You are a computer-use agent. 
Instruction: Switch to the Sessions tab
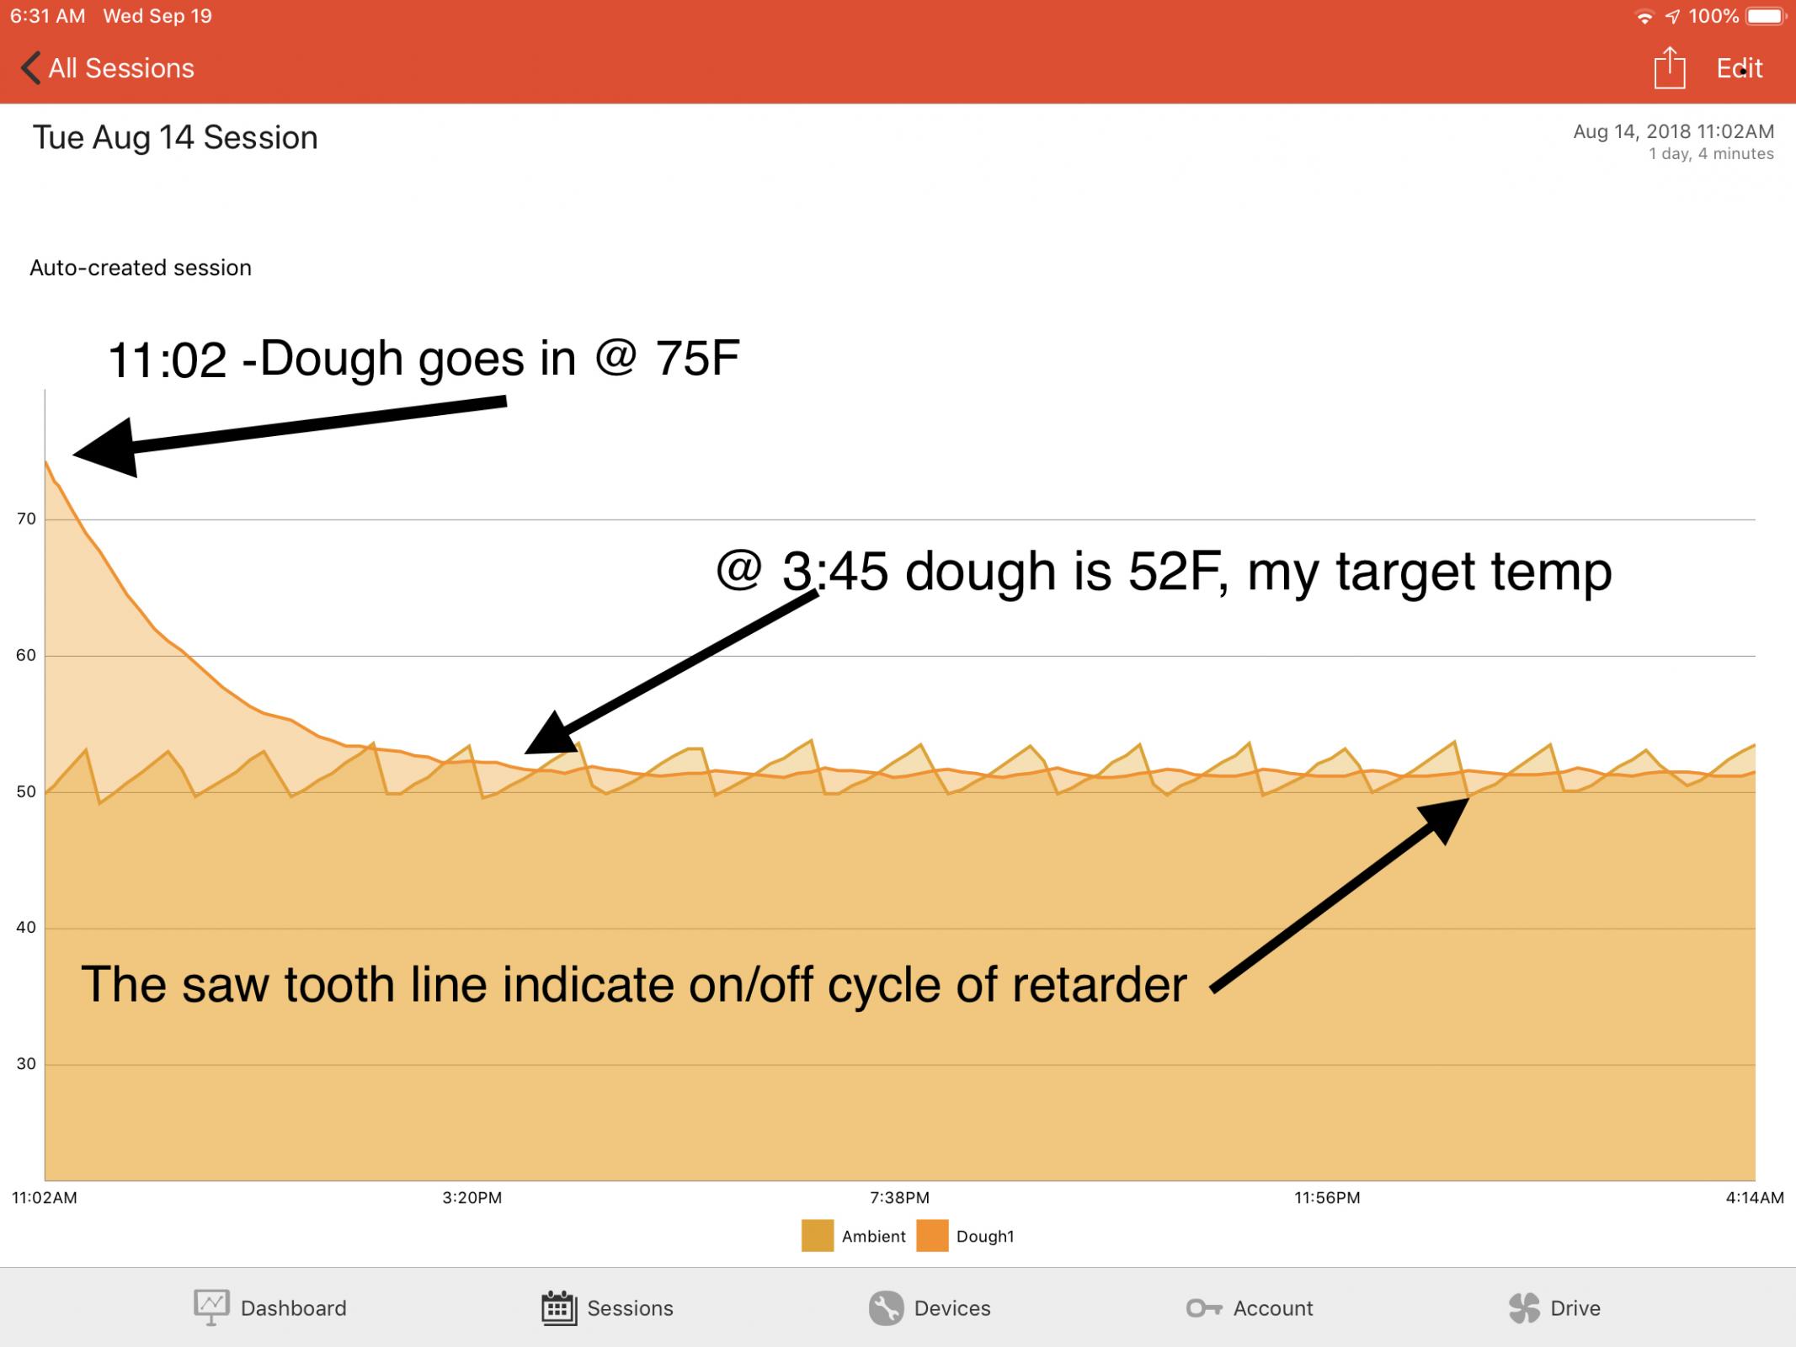tap(630, 1307)
